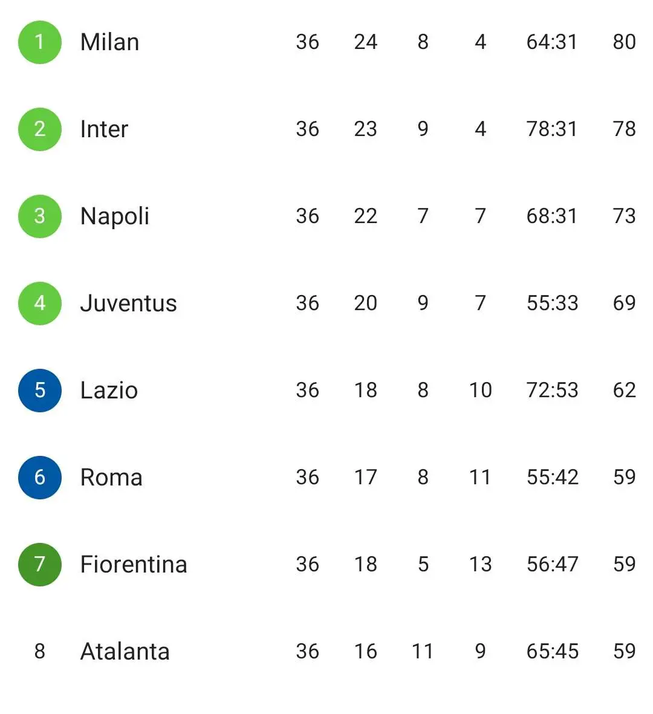Click the green position 2 badge
The width and height of the screenshot is (653, 714).
pyautogui.click(x=40, y=129)
